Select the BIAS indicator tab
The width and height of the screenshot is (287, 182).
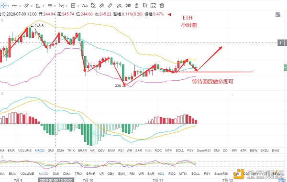(x=276, y=150)
